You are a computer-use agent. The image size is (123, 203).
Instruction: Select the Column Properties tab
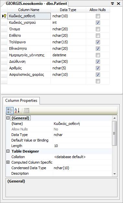click(21, 101)
